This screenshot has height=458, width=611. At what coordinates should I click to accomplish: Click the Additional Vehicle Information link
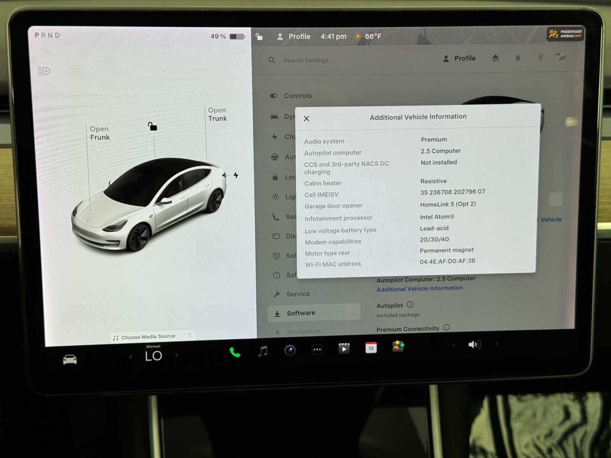pyautogui.click(x=419, y=289)
